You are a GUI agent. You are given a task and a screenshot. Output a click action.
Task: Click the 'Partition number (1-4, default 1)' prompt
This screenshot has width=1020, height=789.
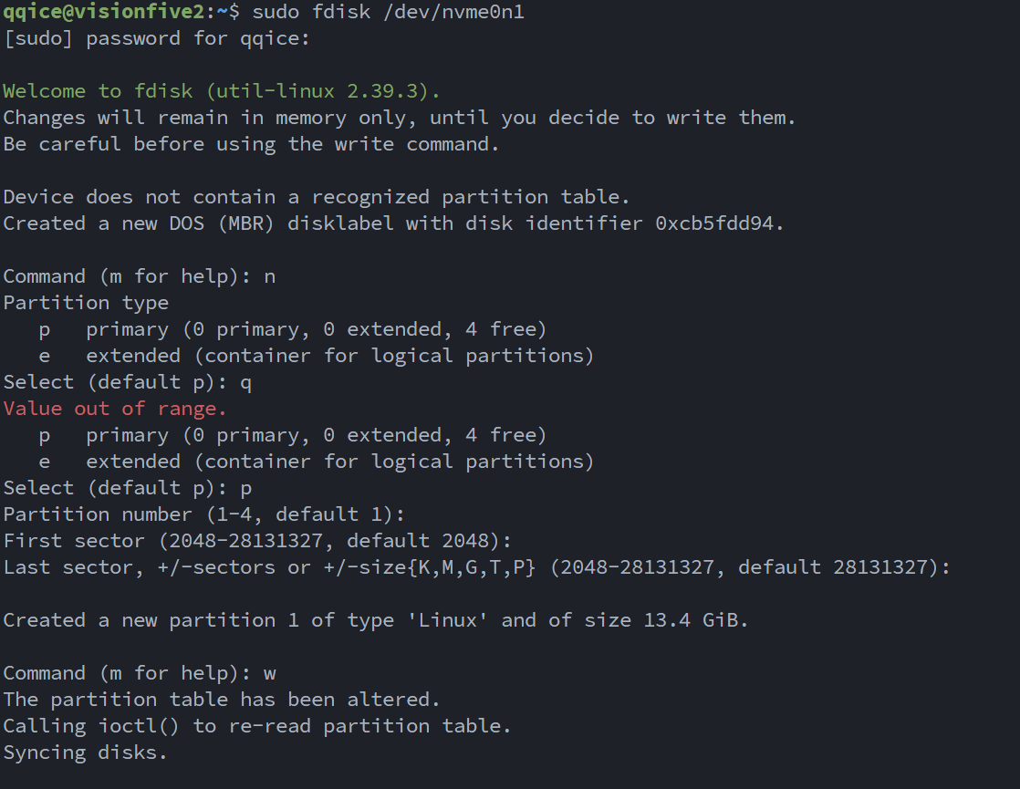pyautogui.click(x=203, y=514)
